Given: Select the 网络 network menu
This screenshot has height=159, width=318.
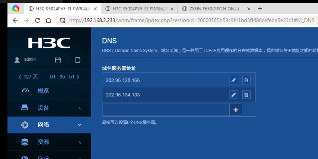Looking at the screenshot, I should click(49, 125).
